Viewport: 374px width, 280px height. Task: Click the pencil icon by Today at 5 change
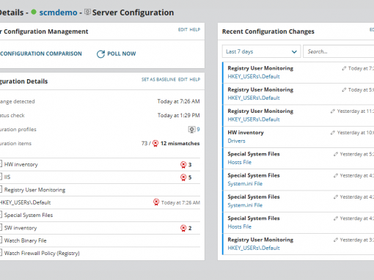pyautogui.click(x=344, y=90)
